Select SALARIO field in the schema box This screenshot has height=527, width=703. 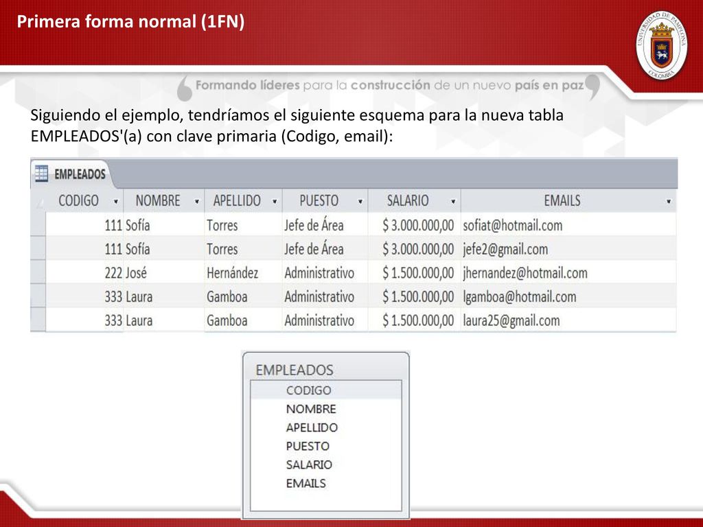click(x=326, y=465)
